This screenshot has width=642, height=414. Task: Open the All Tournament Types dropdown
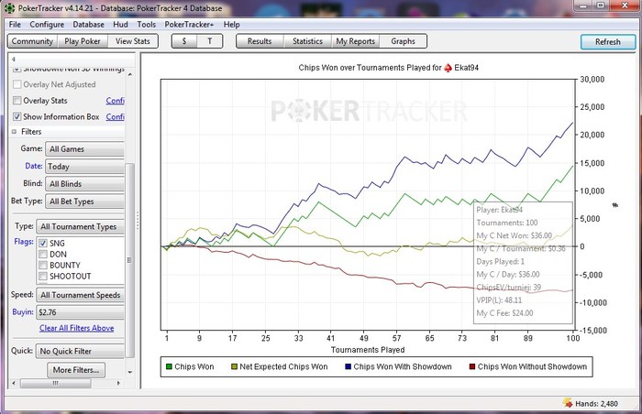81,226
